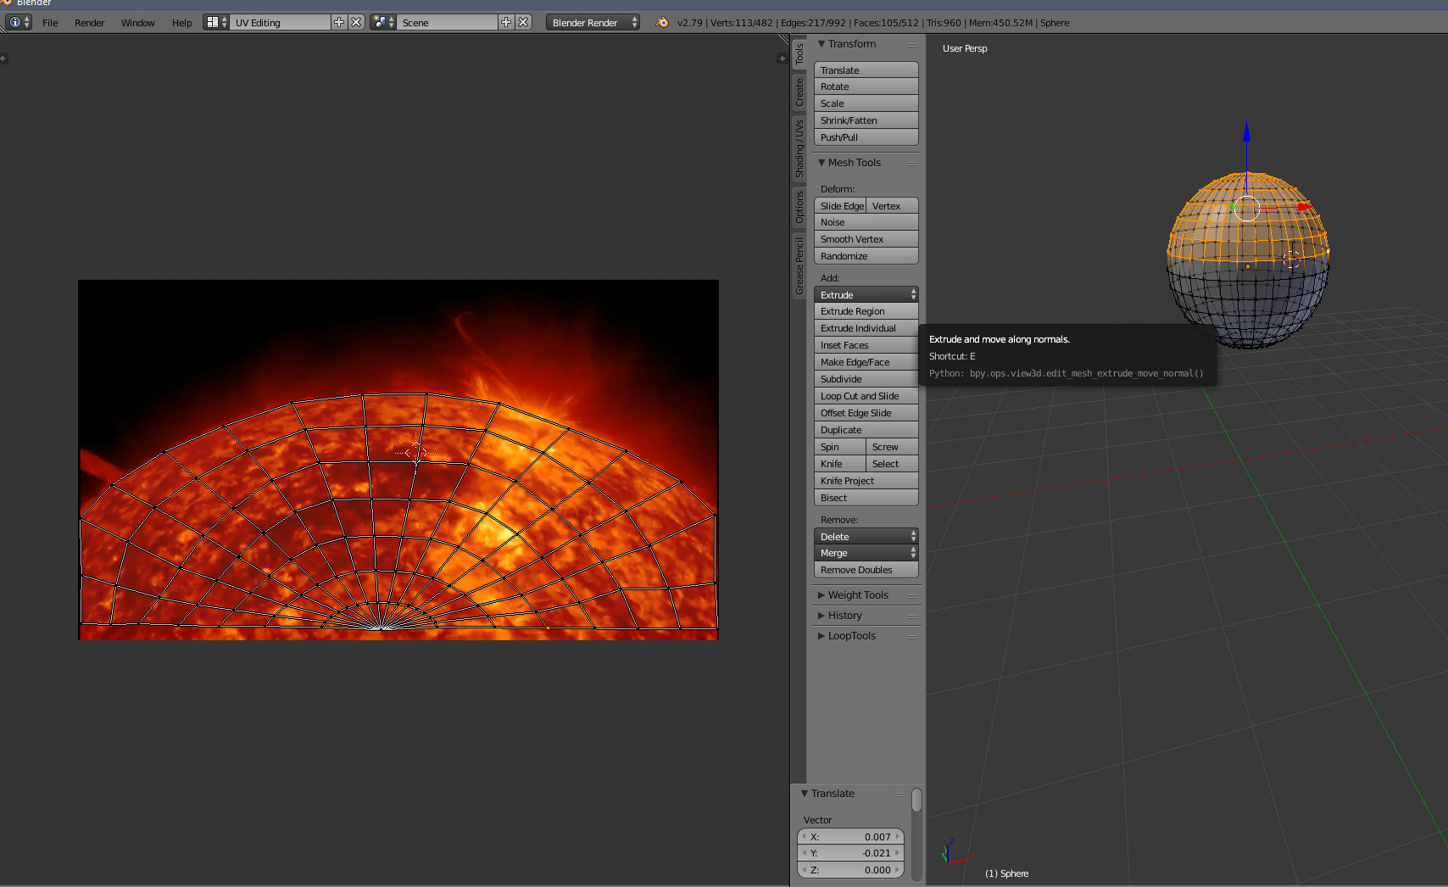Open the scene browser icon
The height and width of the screenshot is (887, 1448).
[383, 23]
